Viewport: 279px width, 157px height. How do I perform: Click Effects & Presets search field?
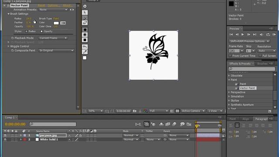252,69
